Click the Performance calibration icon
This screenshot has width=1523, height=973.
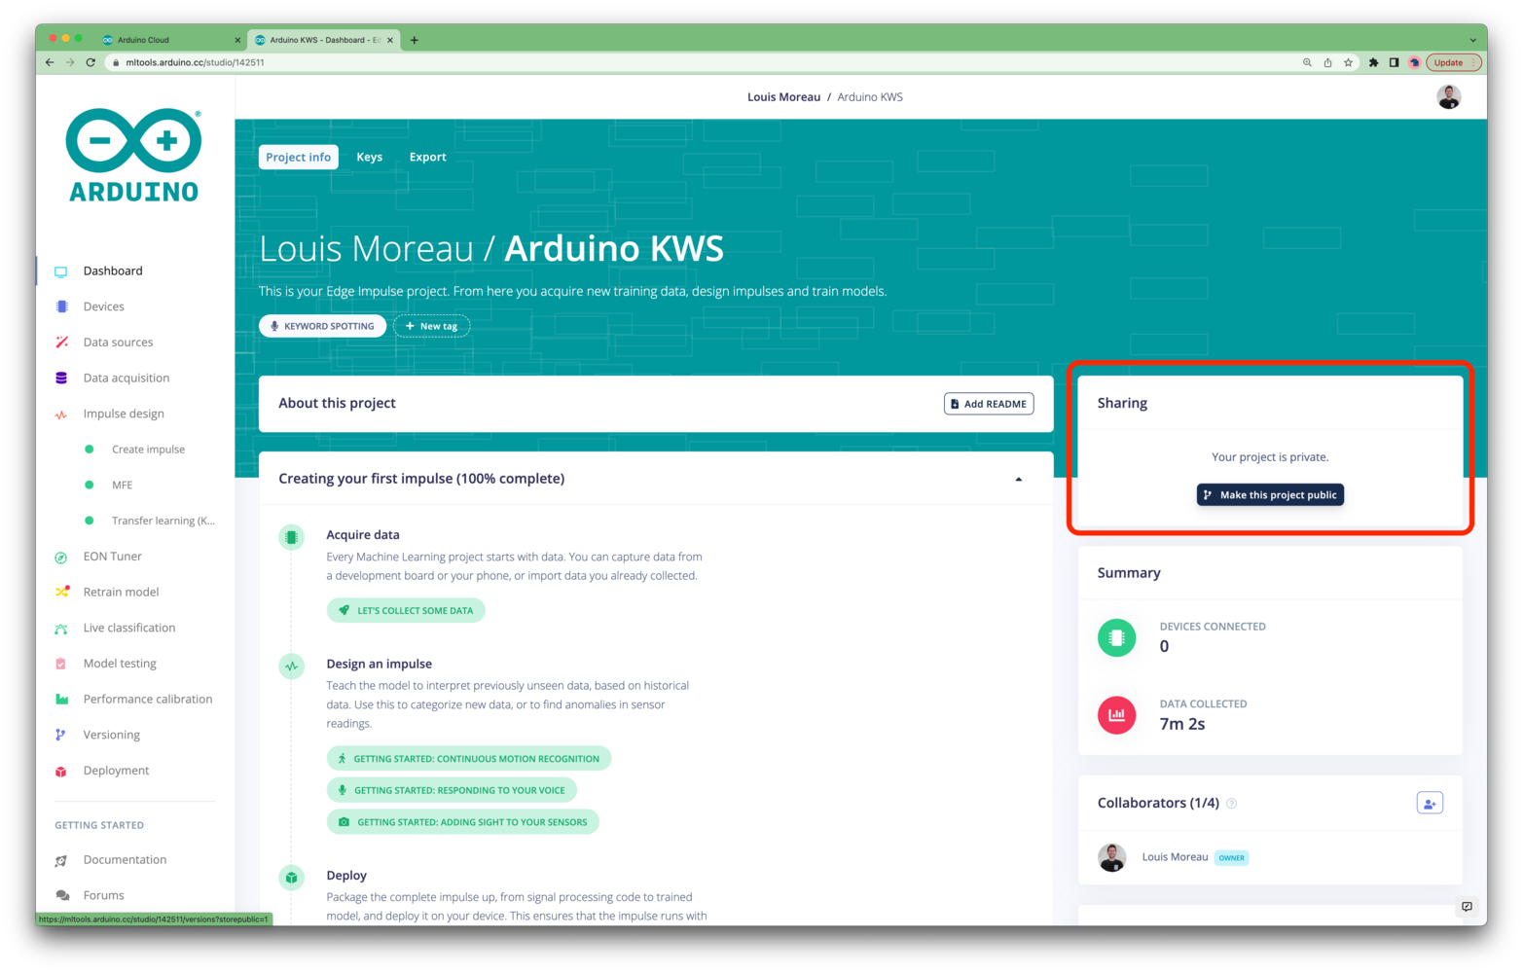pos(61,699)
